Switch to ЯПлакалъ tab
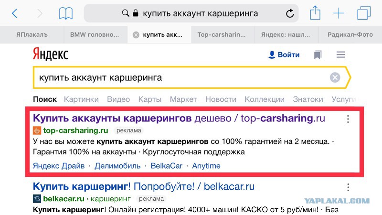The width and height of the screenshot is (382, 215). point(32,35)
